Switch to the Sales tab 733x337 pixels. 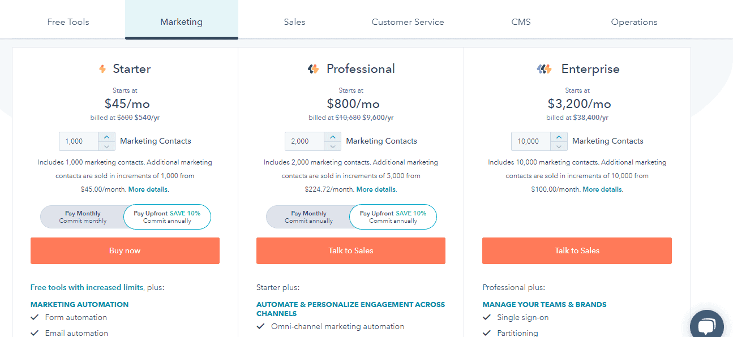[x=294, y=21]
